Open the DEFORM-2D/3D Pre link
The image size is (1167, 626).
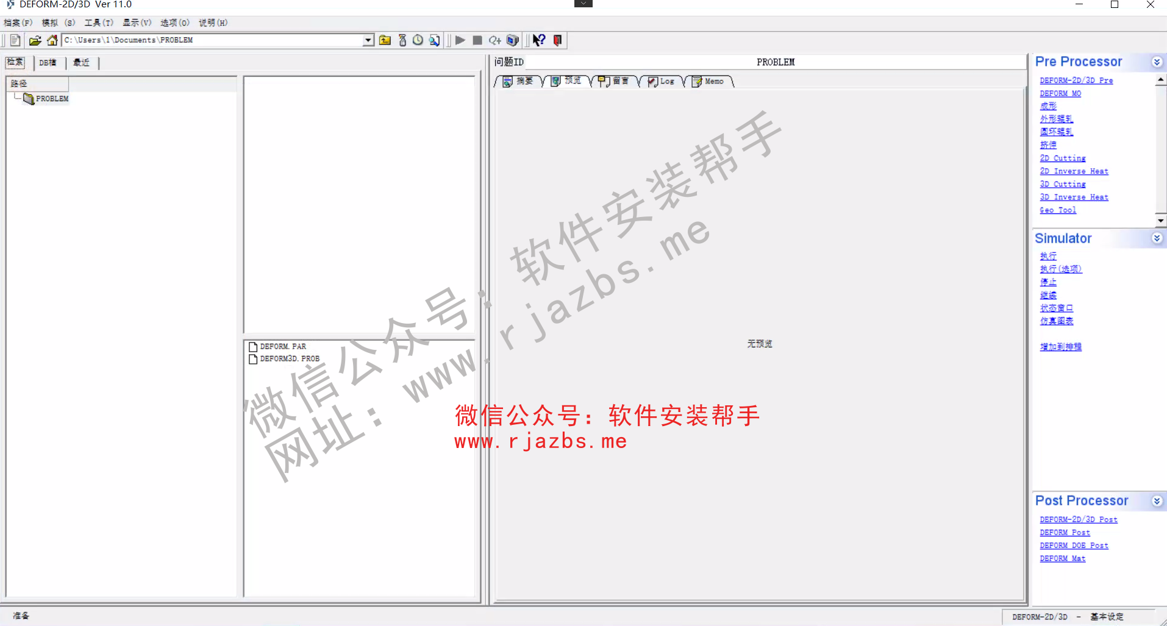(x=1076, y=80)
